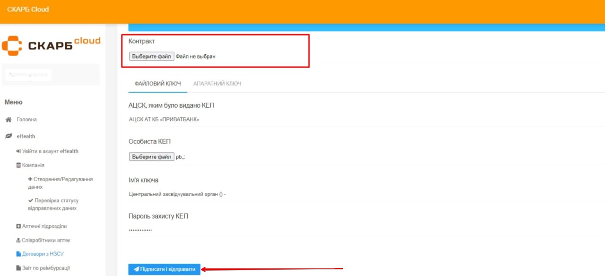Click the plus icon for Створення/Редагування даних
605x276 pixels.
[x=30, y=179]
